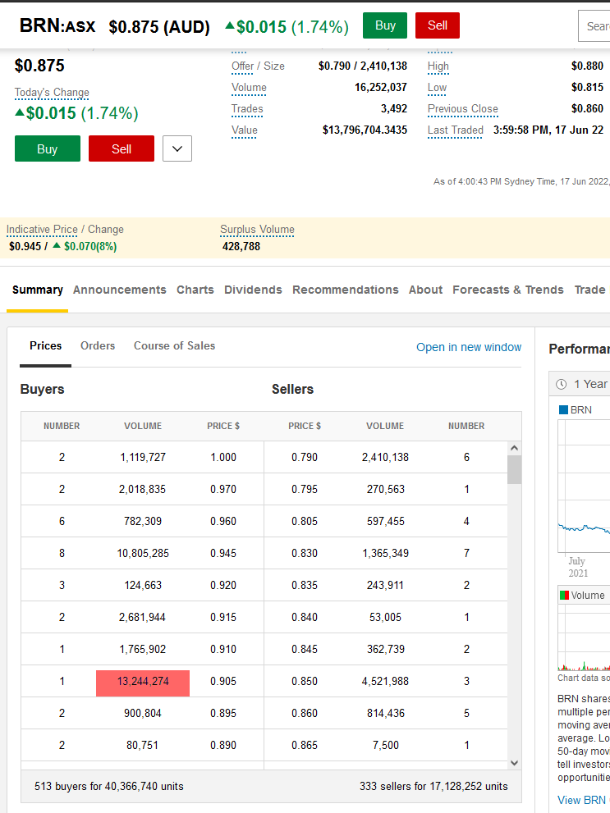This screenshot has height=813, width=610.
Task: Click seller volume 4,521,988
Action: (385, 681)
